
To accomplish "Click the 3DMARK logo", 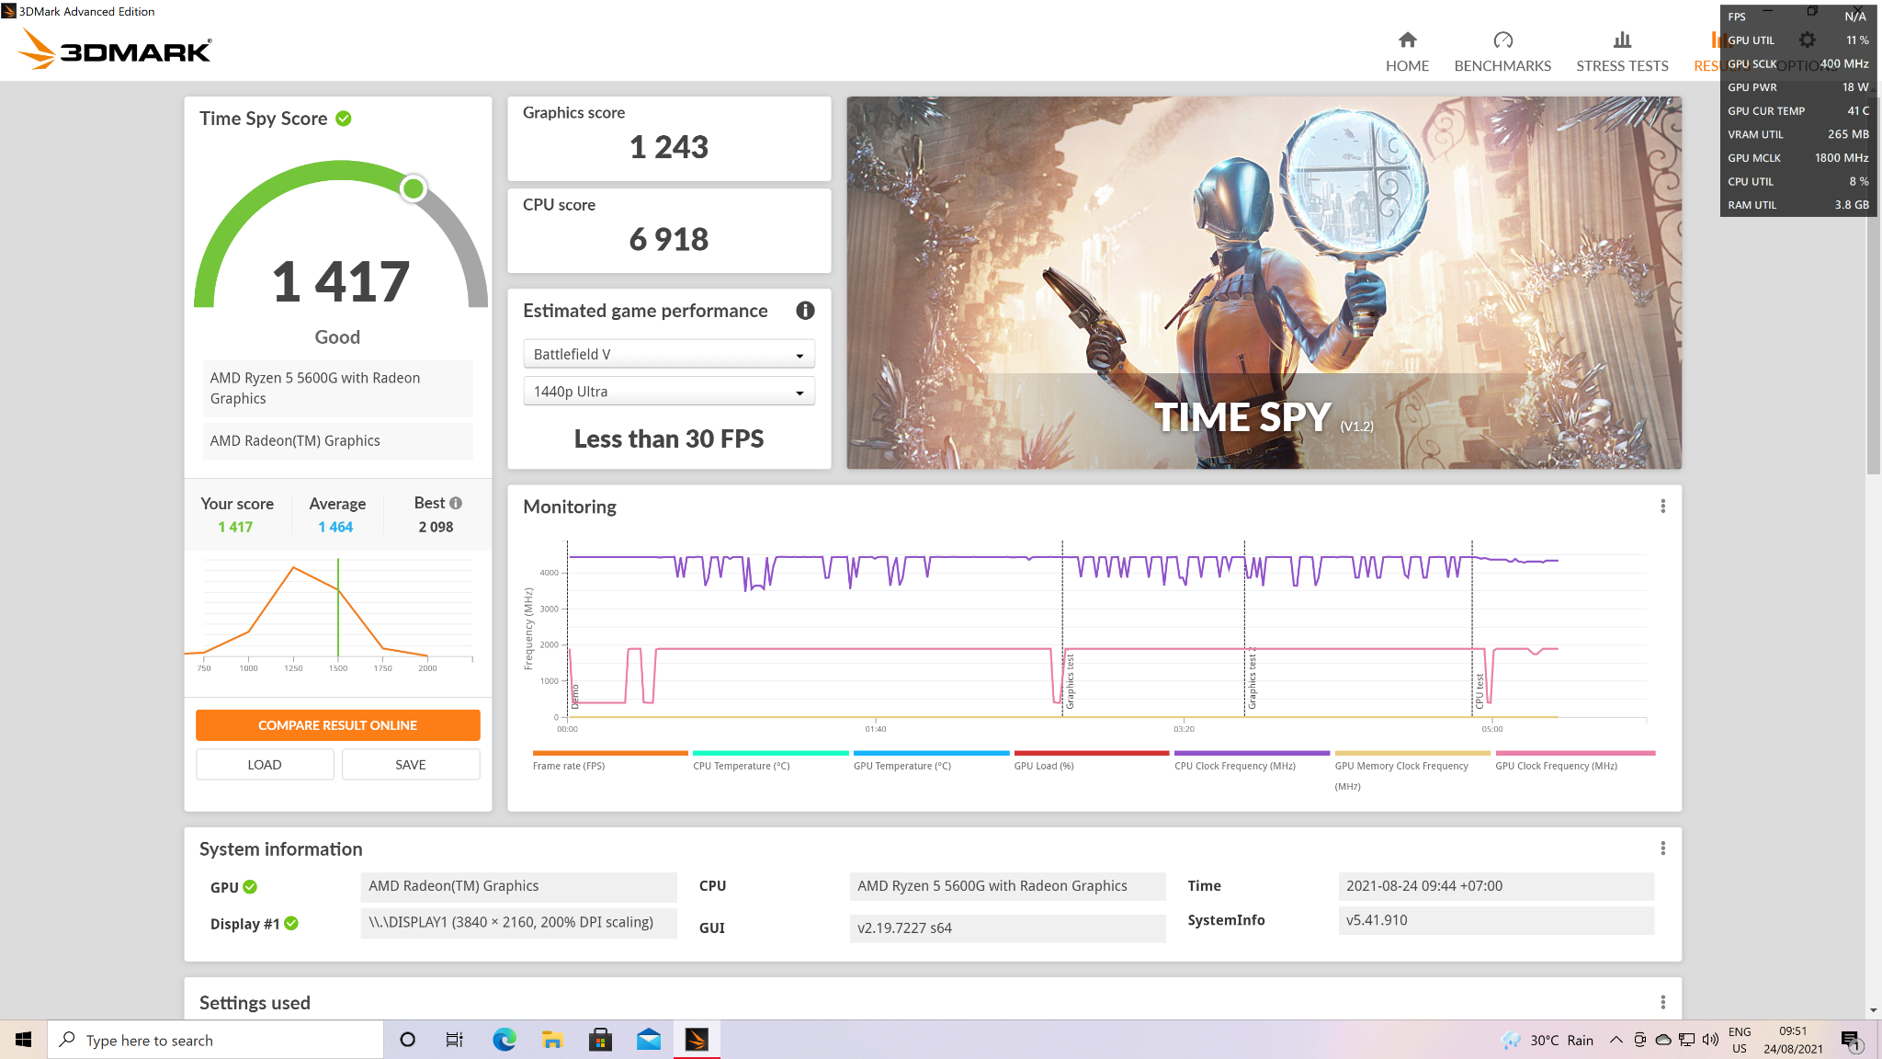I will tap(115, 51).
